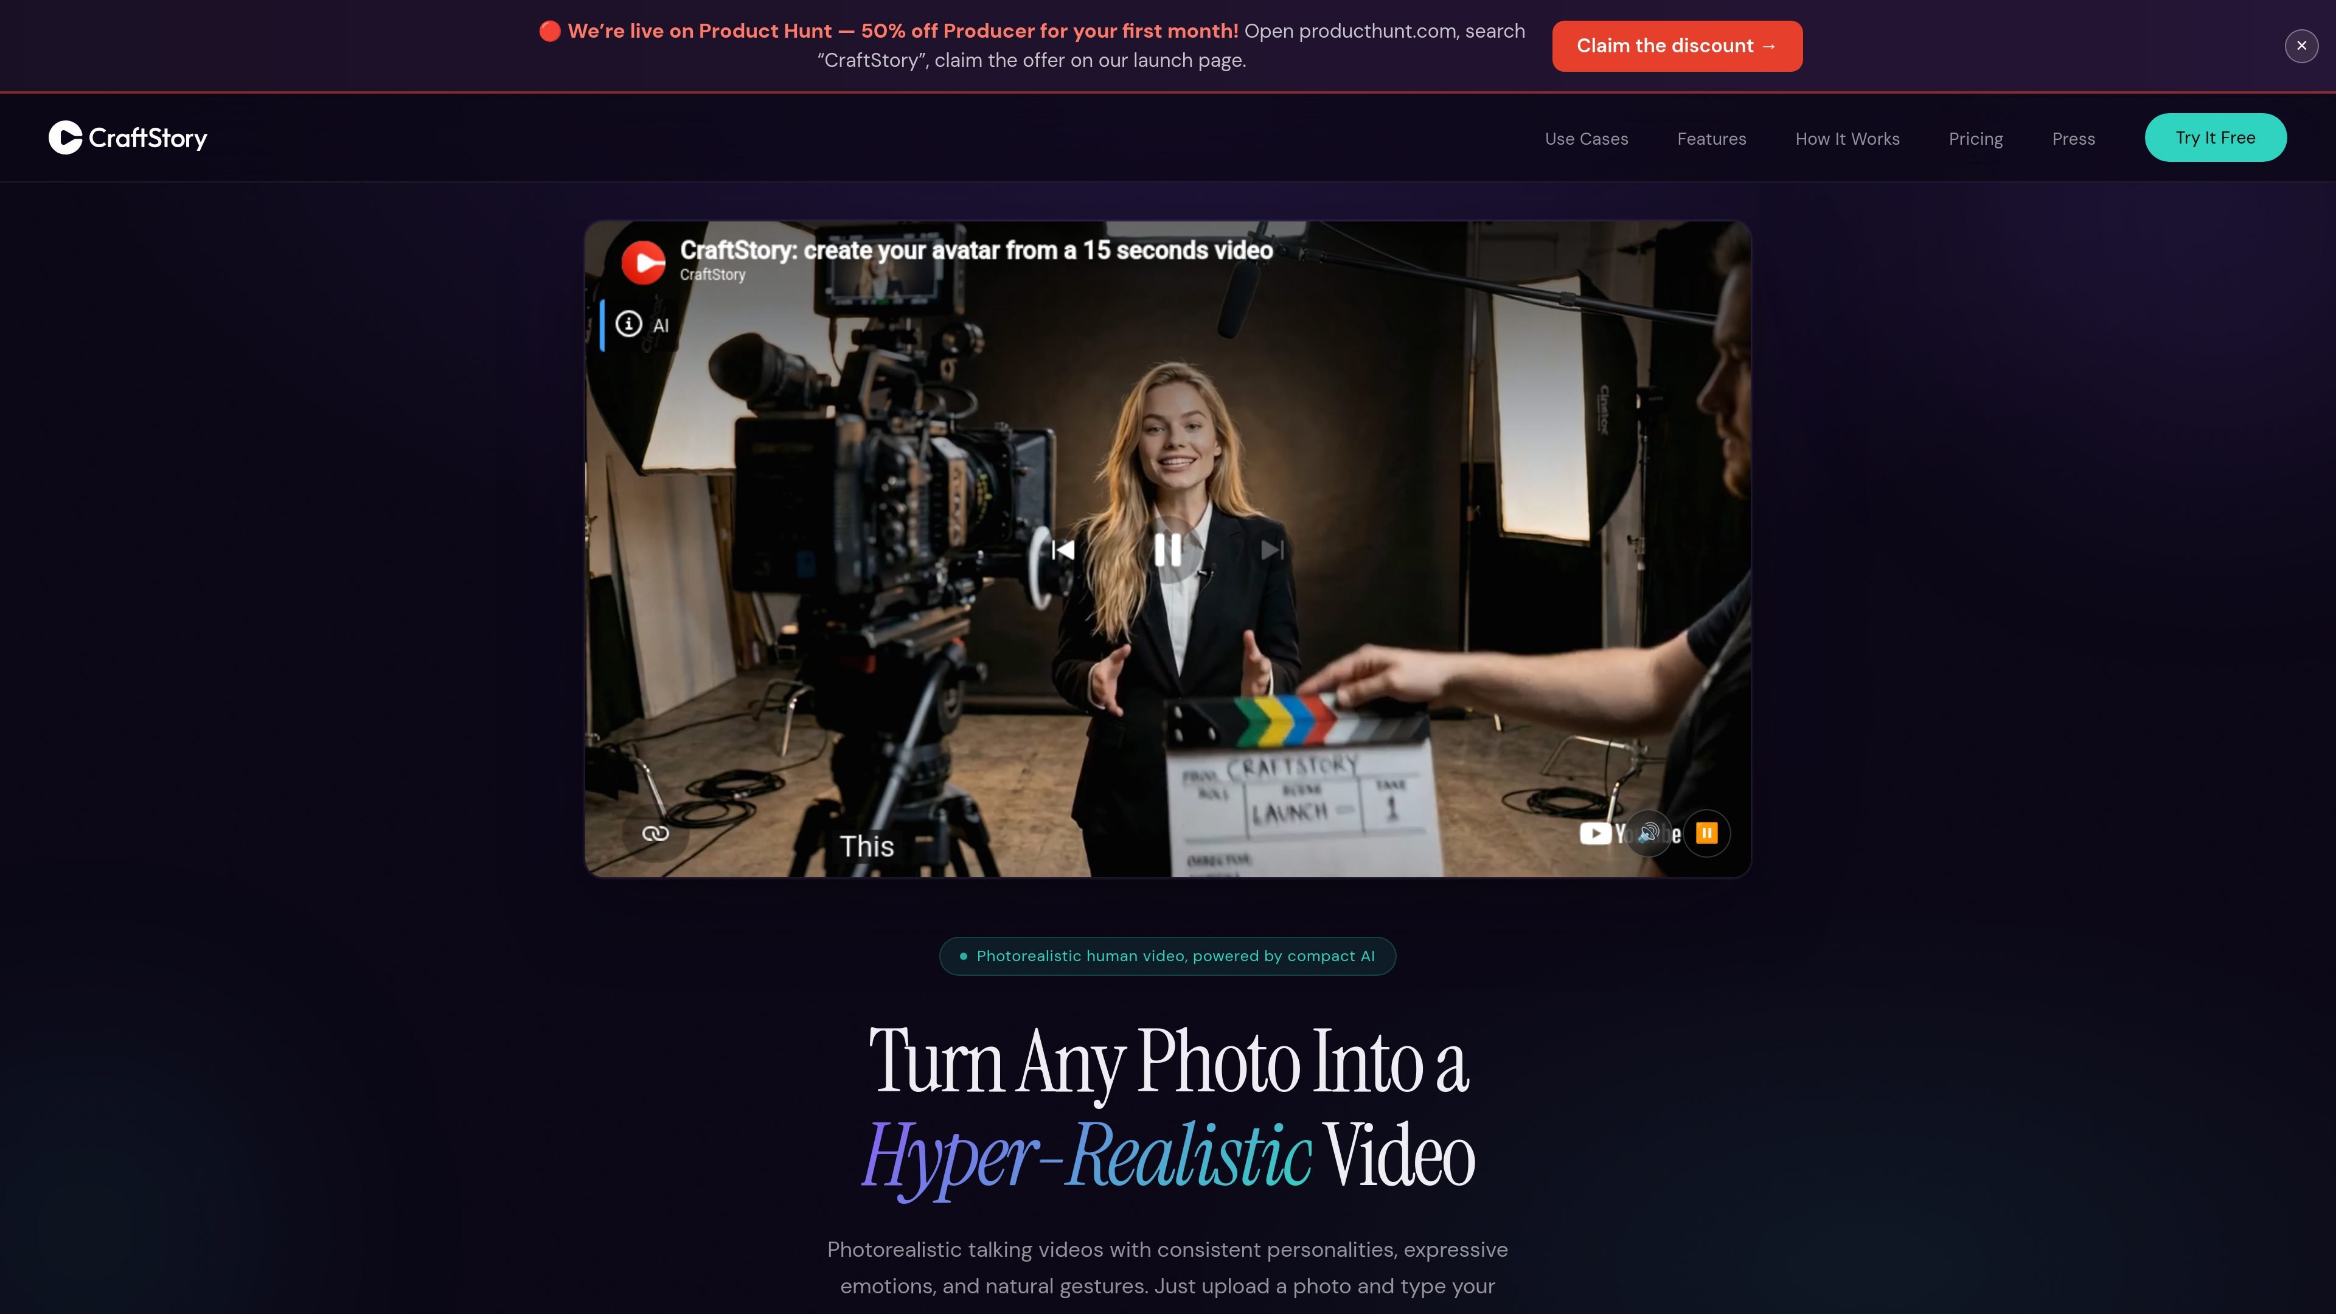
Task: Open the video title link in player
Action: click(x=976, y=250)
